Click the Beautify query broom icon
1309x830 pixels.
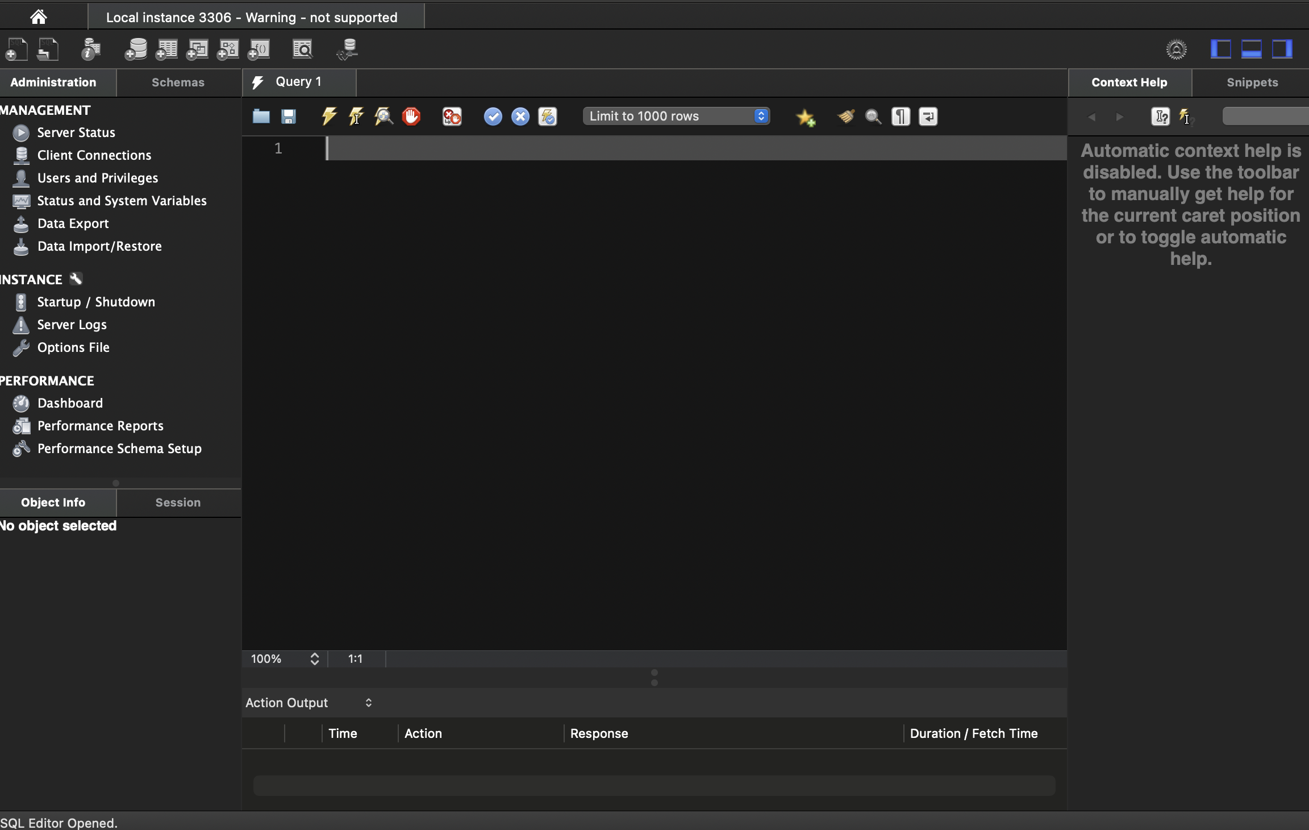coord(845,117)
